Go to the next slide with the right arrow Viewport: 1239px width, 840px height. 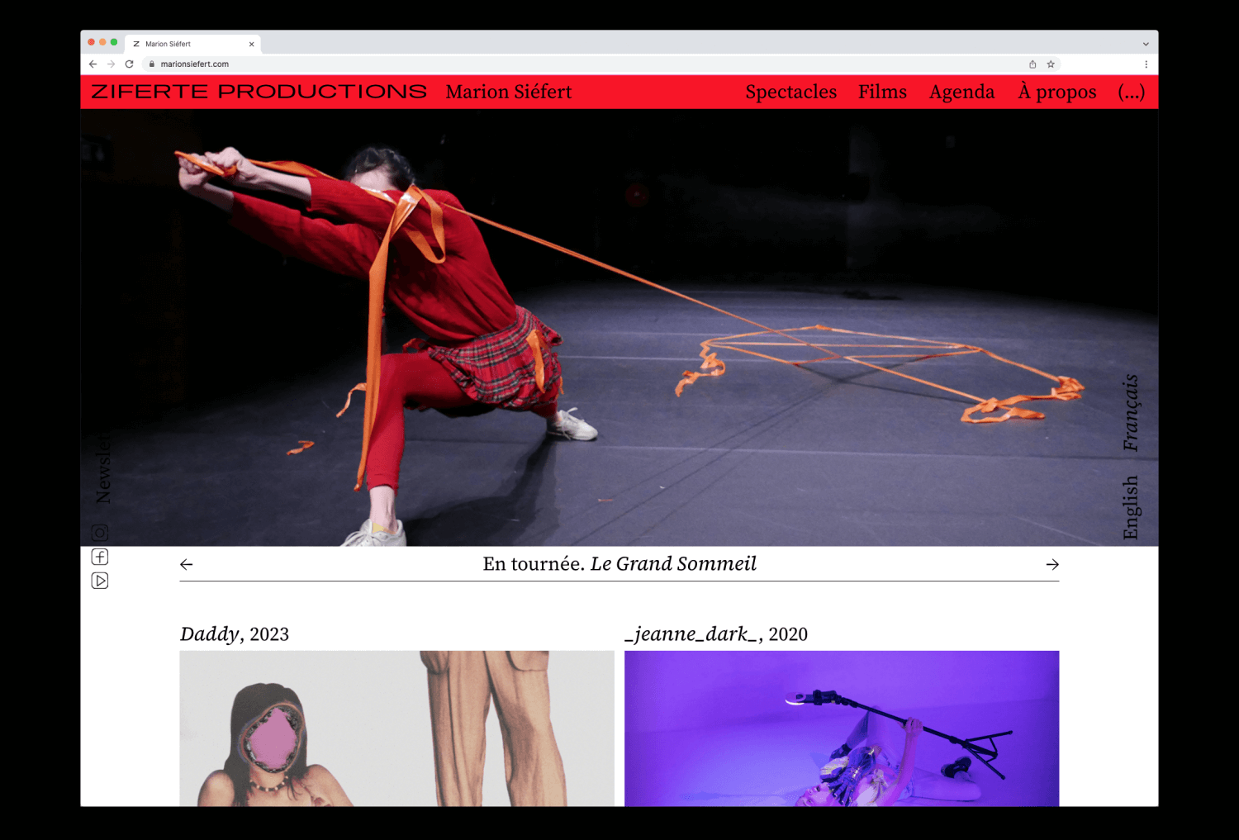1052,565
